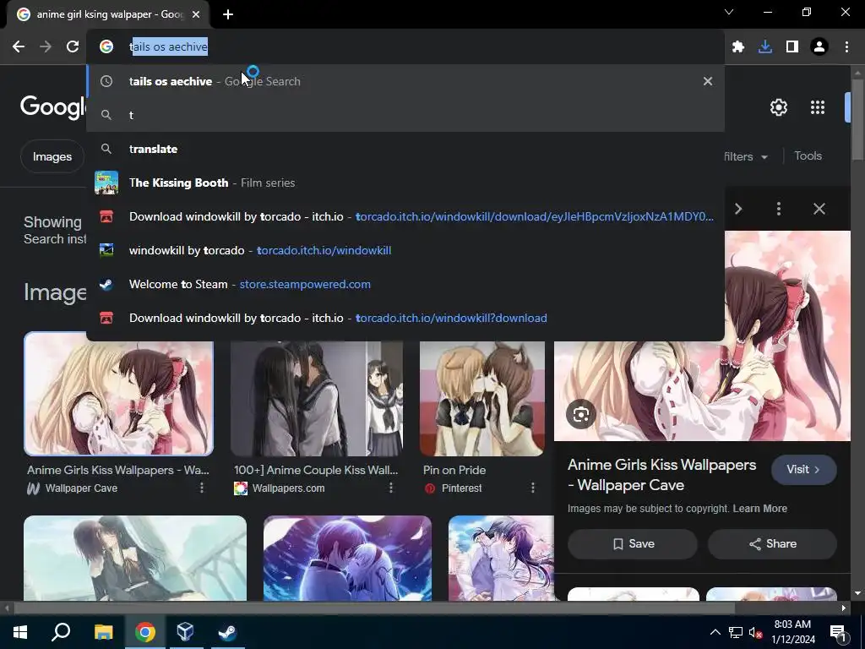This screenshot has height=649, width=865.
Task: Open the Wallpapers.com result thumbnail
Action: click(x=317, y=397)
